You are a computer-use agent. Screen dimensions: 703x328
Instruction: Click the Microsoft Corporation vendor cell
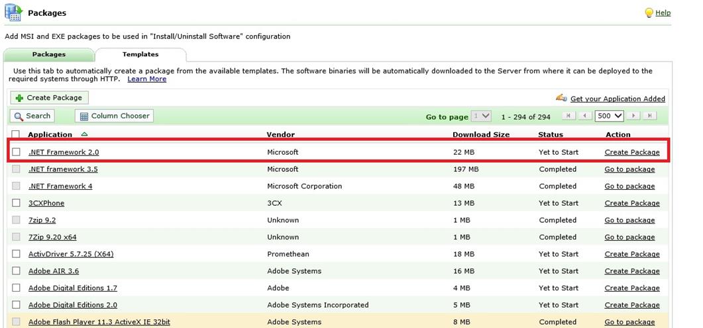(x=304, y=186)
